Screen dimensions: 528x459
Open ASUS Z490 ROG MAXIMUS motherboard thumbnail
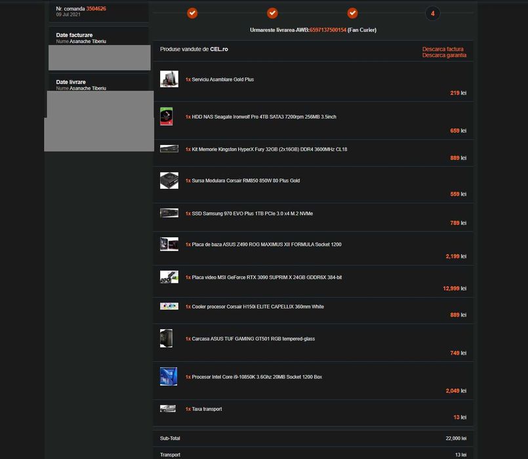(169, 244)
